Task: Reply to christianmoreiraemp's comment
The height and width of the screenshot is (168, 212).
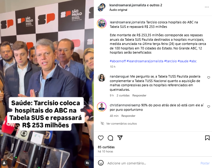Action: [128, 116]
